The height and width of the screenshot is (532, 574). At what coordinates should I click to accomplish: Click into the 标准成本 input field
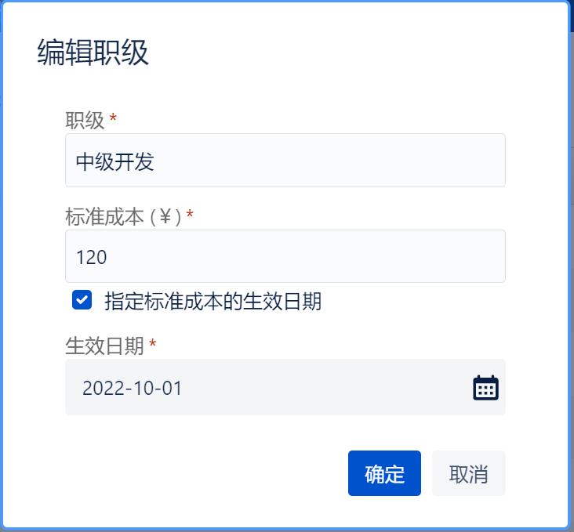(x=285, y=256)
